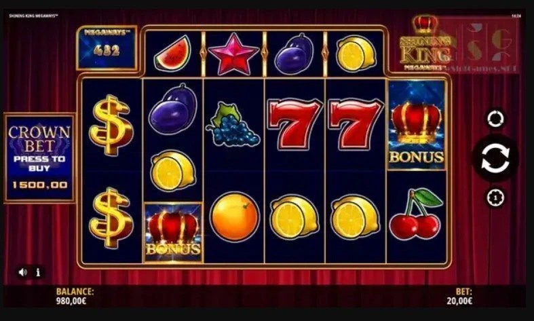Open the info paytable icon
The height and width of the screenshot is (321, 534).
pos(38,272)
